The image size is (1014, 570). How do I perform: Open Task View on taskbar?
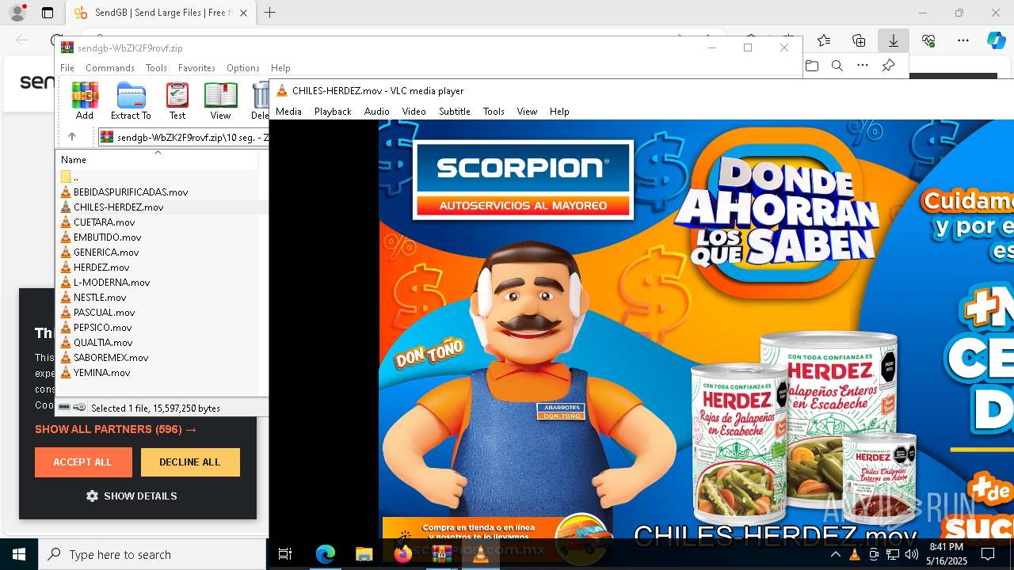pos(285,554)
